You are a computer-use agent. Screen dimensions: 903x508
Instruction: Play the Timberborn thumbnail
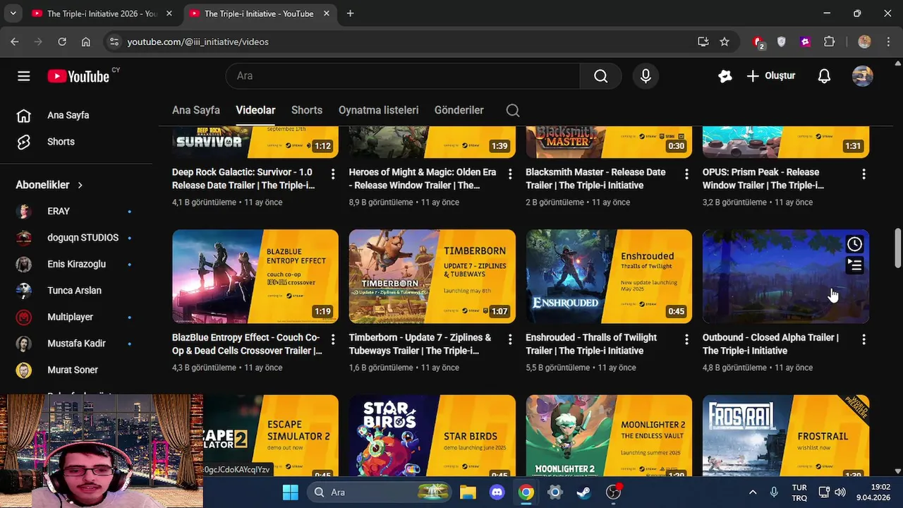(432, 277)
